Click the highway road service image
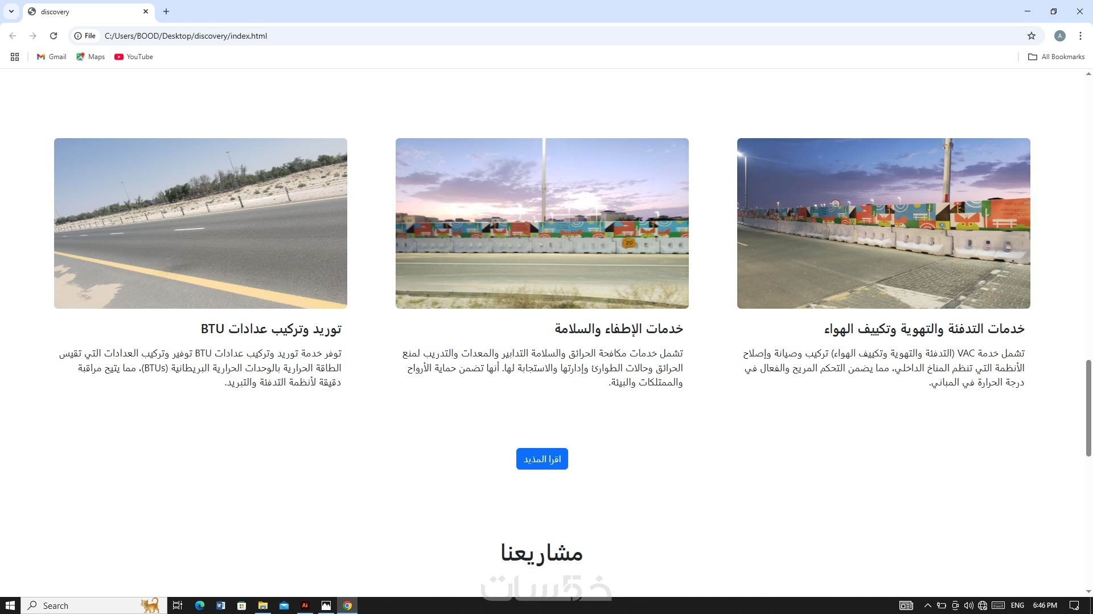 [200, 223]
